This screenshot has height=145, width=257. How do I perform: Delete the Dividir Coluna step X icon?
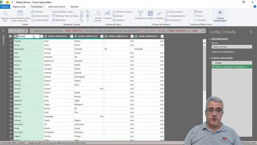click(x=213, y=67)
